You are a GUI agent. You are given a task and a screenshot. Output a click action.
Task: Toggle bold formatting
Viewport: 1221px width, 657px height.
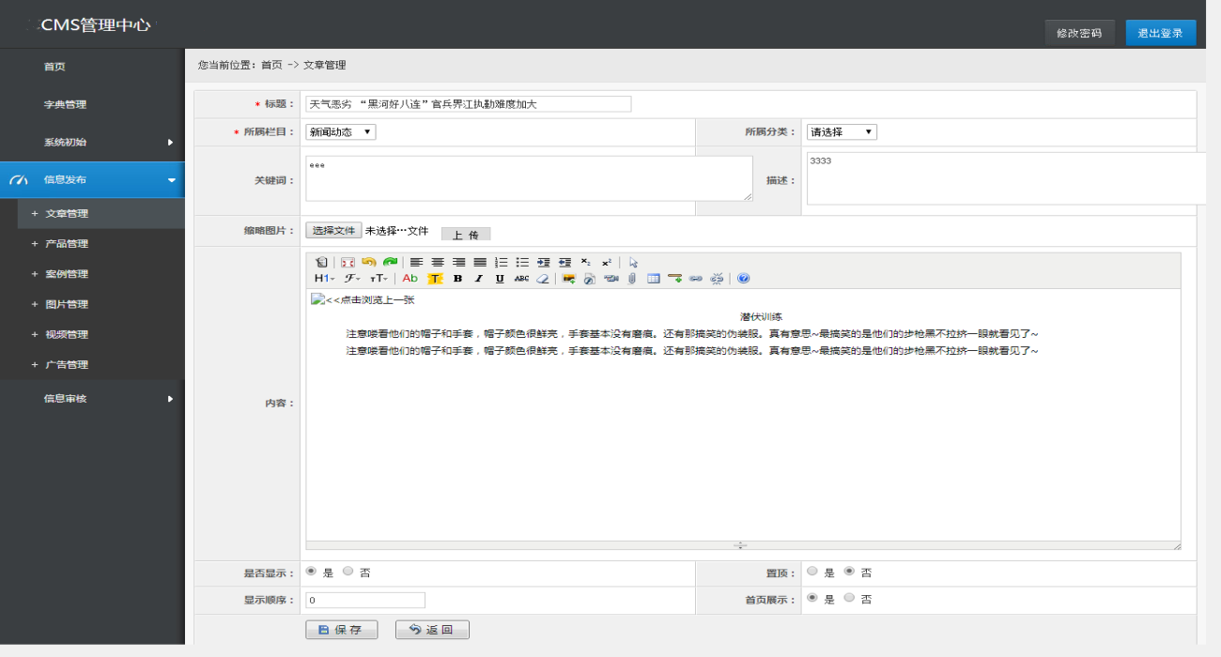[457, 279]
